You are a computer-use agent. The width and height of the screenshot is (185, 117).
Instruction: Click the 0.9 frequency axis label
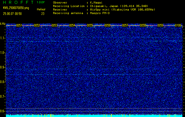pyautogui.click(x=2, y=67)
